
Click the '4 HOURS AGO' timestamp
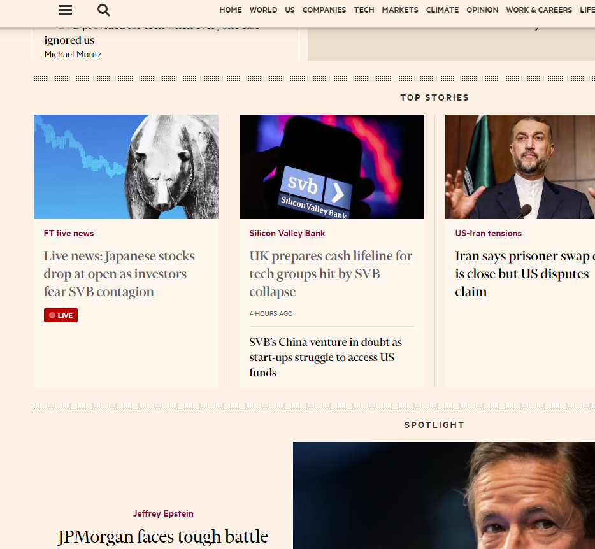pos(271,314)
